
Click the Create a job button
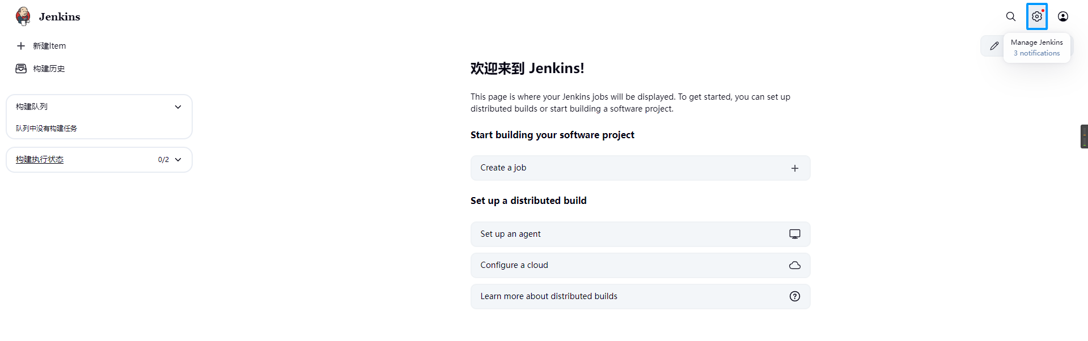[x=640, y=168]
